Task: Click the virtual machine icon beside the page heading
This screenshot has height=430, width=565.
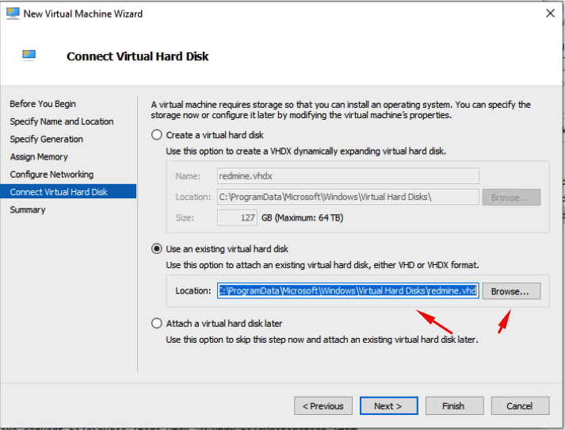Action: (x=29, y=56)
